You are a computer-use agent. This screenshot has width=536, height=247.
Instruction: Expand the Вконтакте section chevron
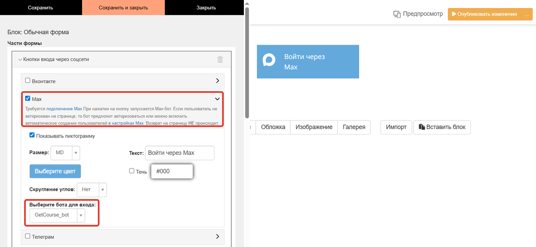pyautogui.click(x=217, y=81)
